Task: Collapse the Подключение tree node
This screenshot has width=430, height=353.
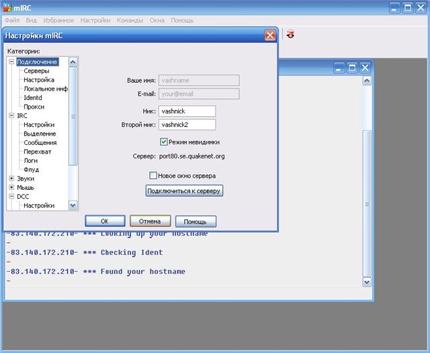Action: click(x=11, y=62)
